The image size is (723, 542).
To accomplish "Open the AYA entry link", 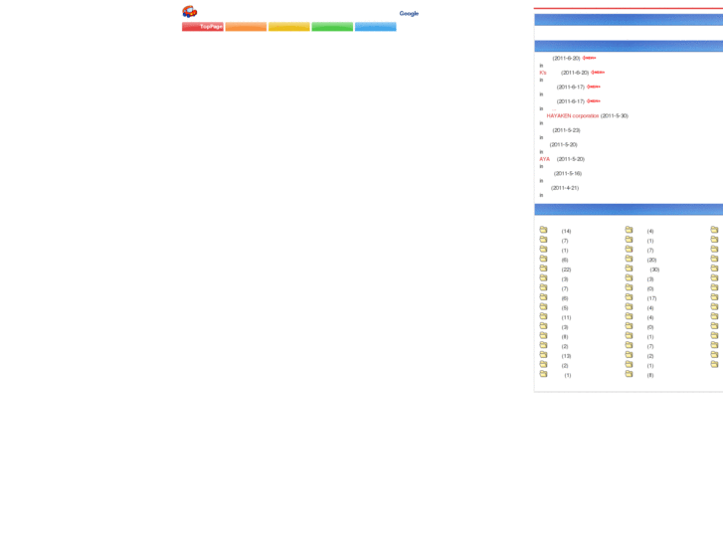I will [x=545, y=159].
